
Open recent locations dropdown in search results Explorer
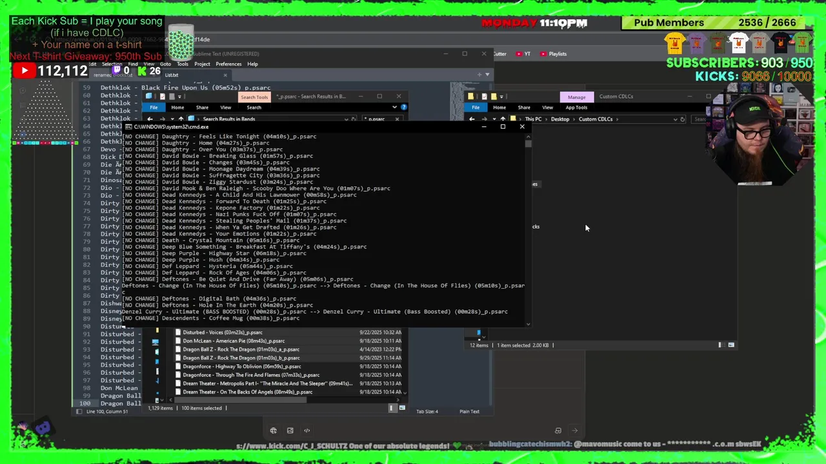172,119
